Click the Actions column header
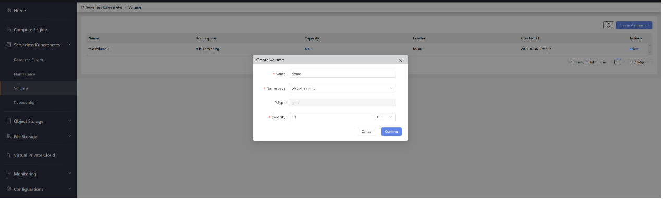Screen dimensions: 664x200 coord(635,38)
